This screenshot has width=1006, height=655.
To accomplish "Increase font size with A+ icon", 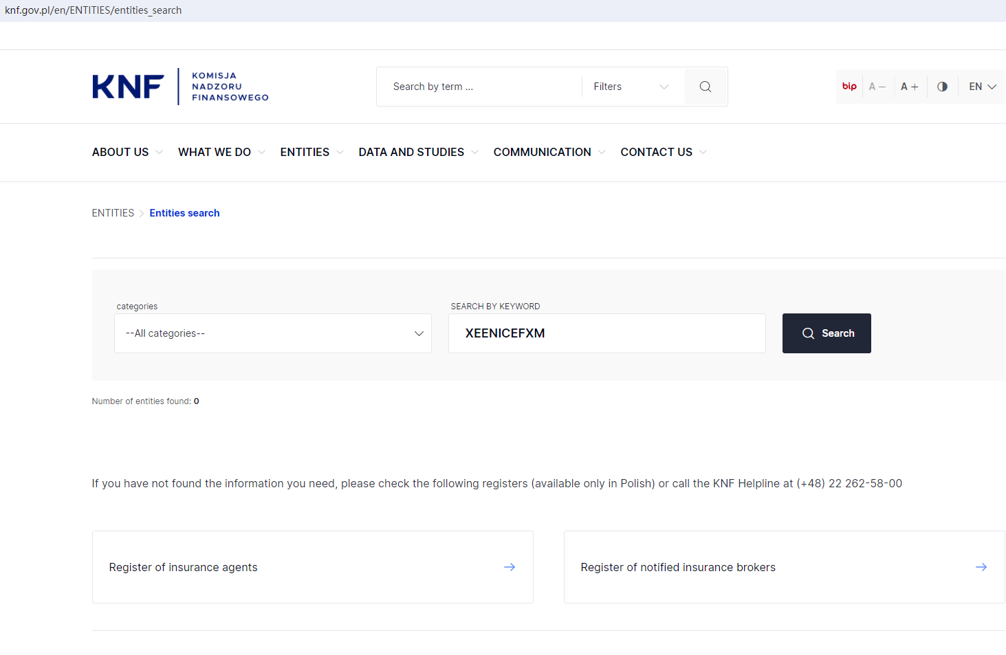I will 909,87.
